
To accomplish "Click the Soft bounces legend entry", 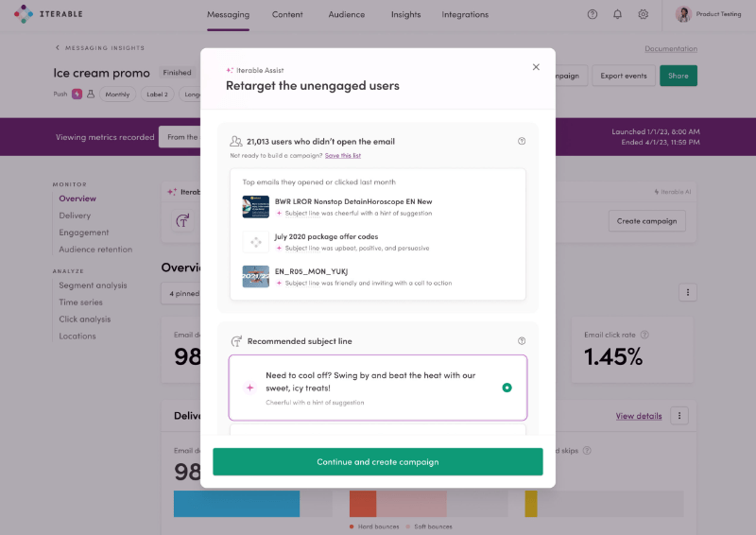I will point(429,526).
